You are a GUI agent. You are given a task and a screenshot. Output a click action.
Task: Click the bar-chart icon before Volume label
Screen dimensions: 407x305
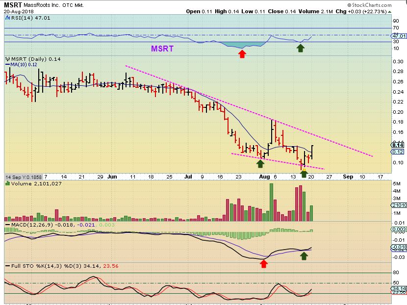[x=7, y=183]
